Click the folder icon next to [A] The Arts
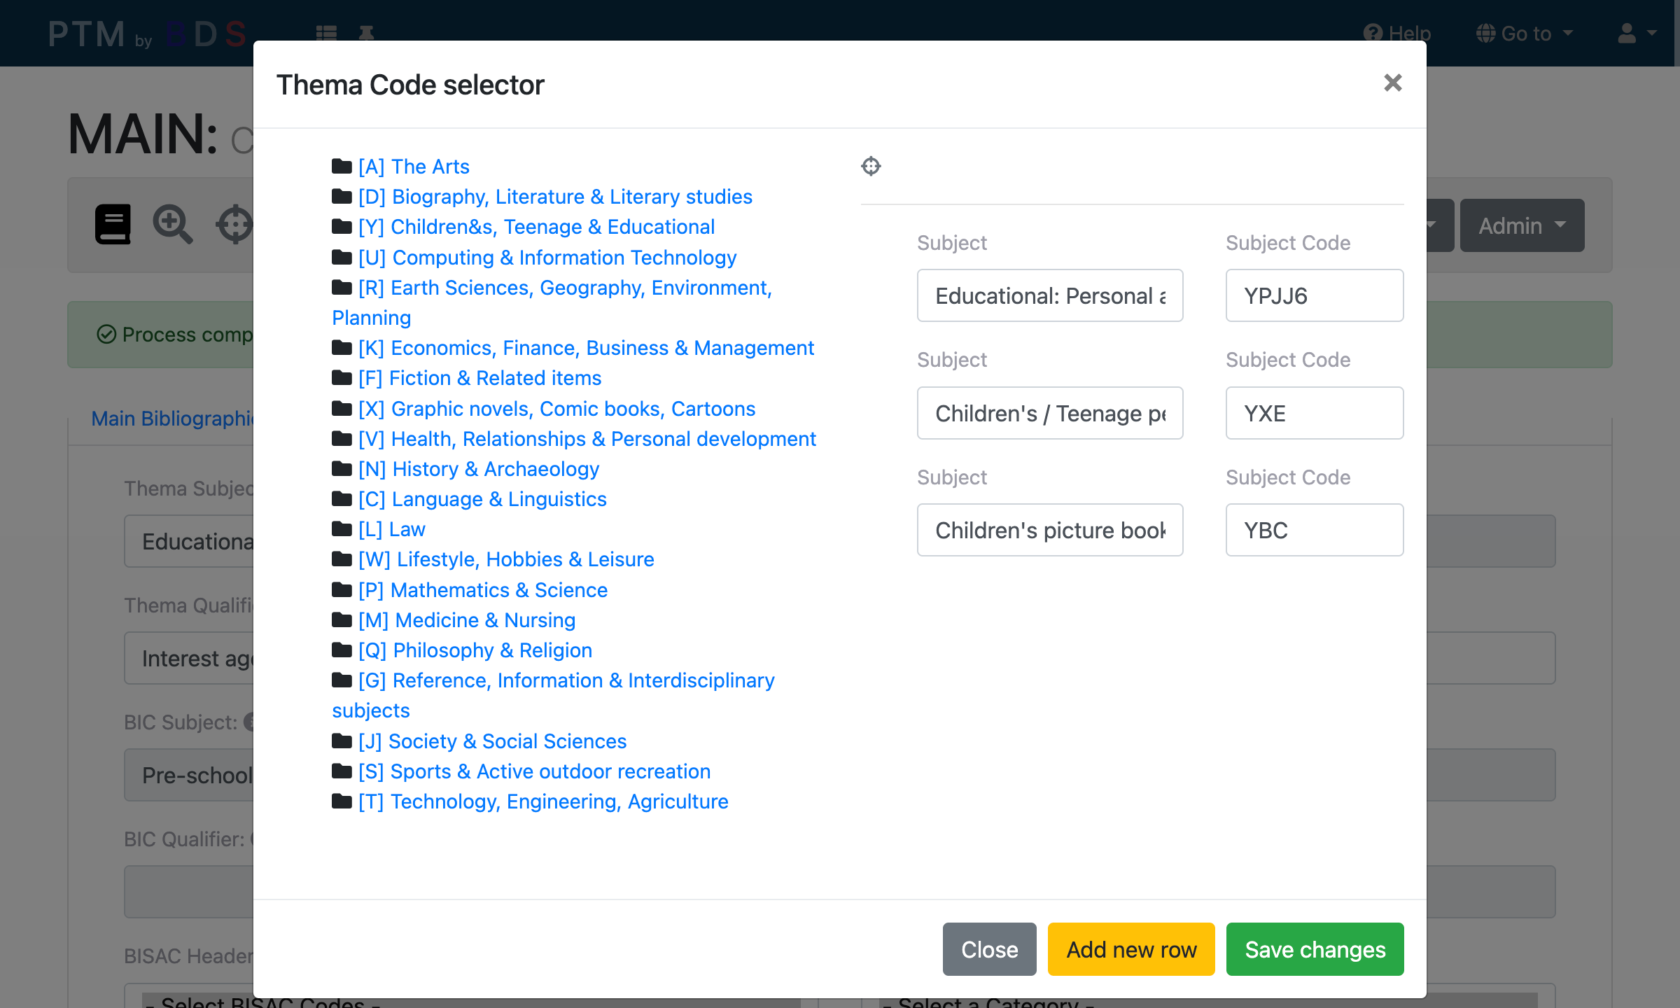The width and height of the screenshot is (1680, 1008). point(341,165)
